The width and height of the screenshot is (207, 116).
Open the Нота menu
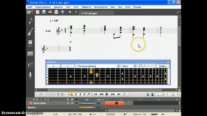tap(76, 7)
